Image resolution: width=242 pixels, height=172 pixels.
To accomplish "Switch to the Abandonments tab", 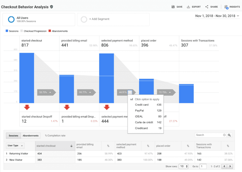I will [30, 135].
